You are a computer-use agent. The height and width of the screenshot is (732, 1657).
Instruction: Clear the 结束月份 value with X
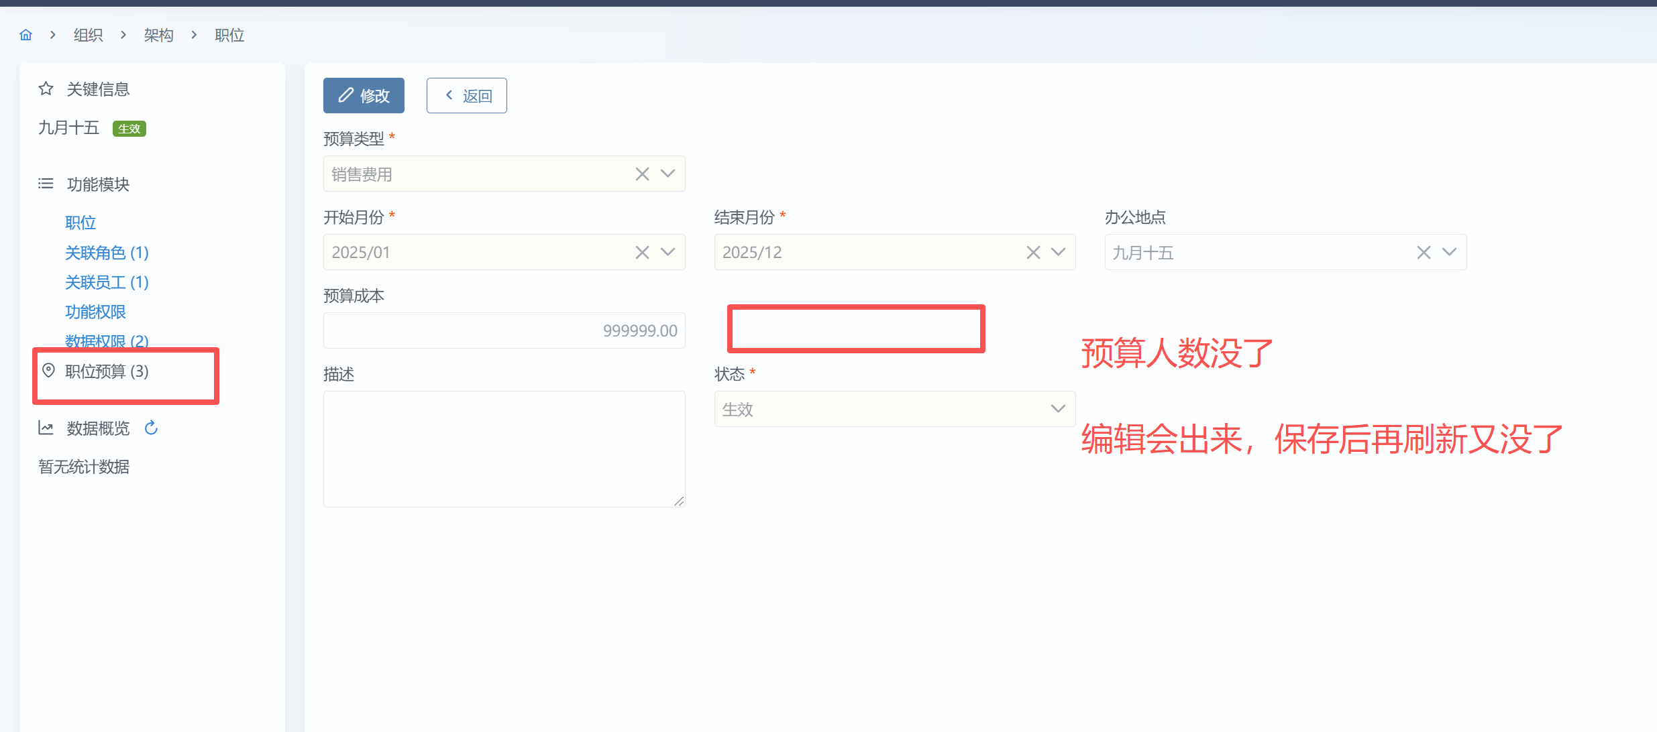(1033, 253)
